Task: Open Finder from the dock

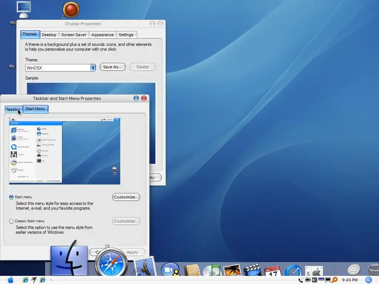Action: point(69,260)
